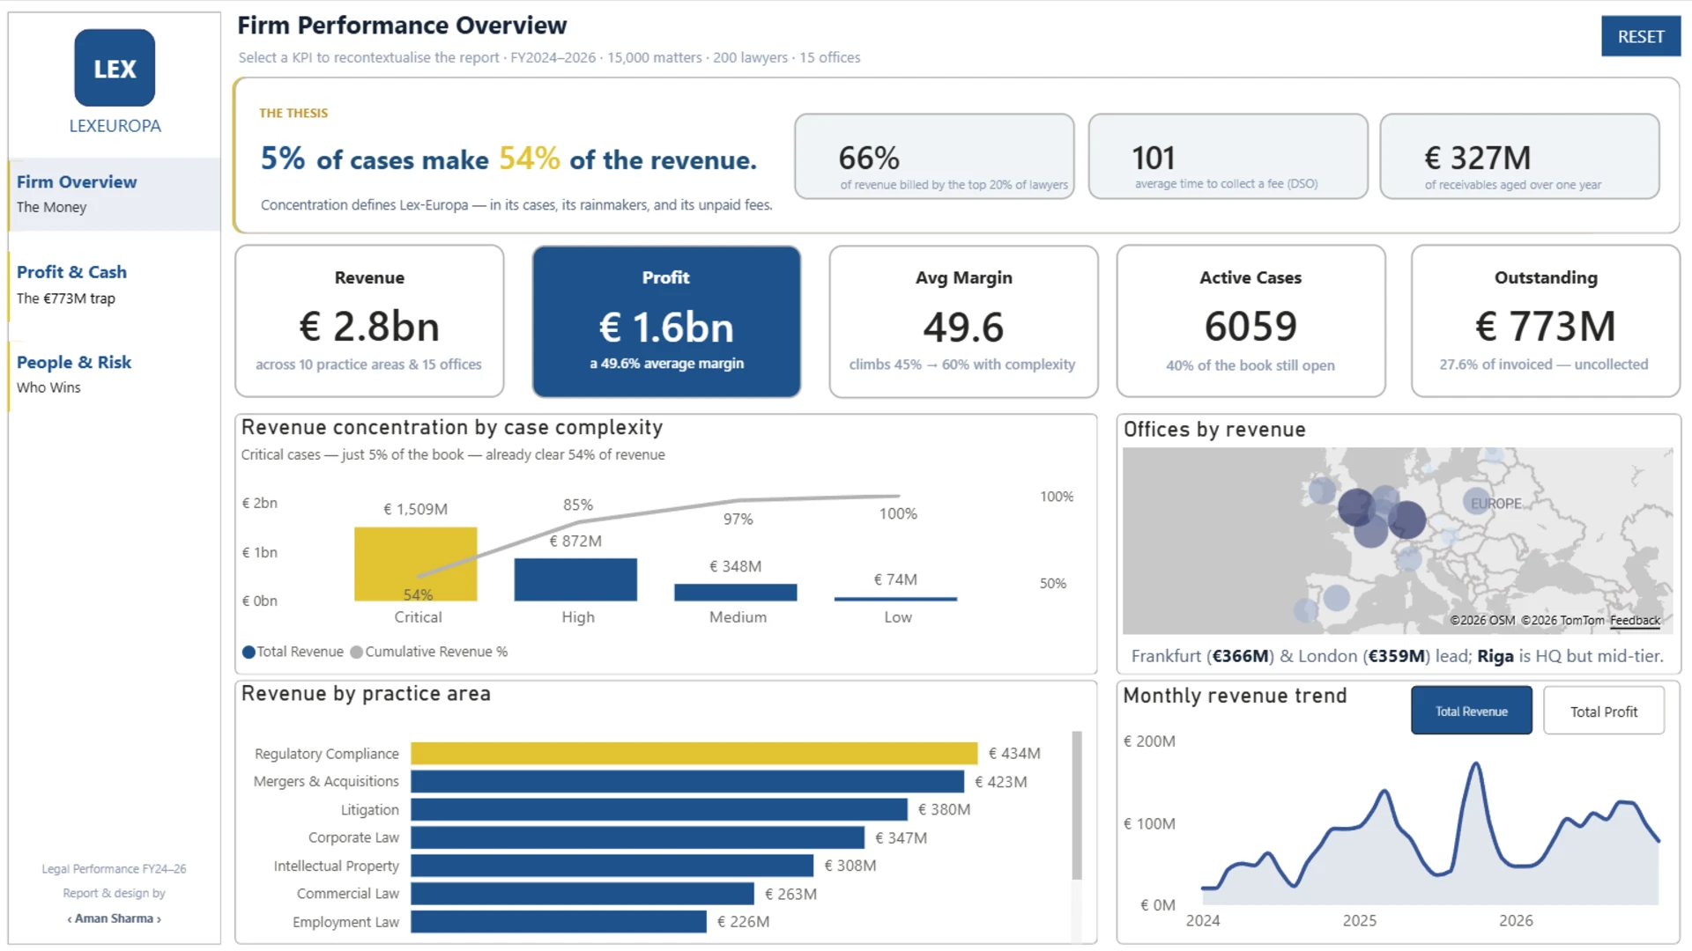Click the Low complexity revenue bar

click(x=895, y=600)
